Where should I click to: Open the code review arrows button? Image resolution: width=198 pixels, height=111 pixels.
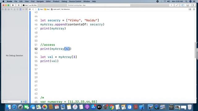coord(177,5)
